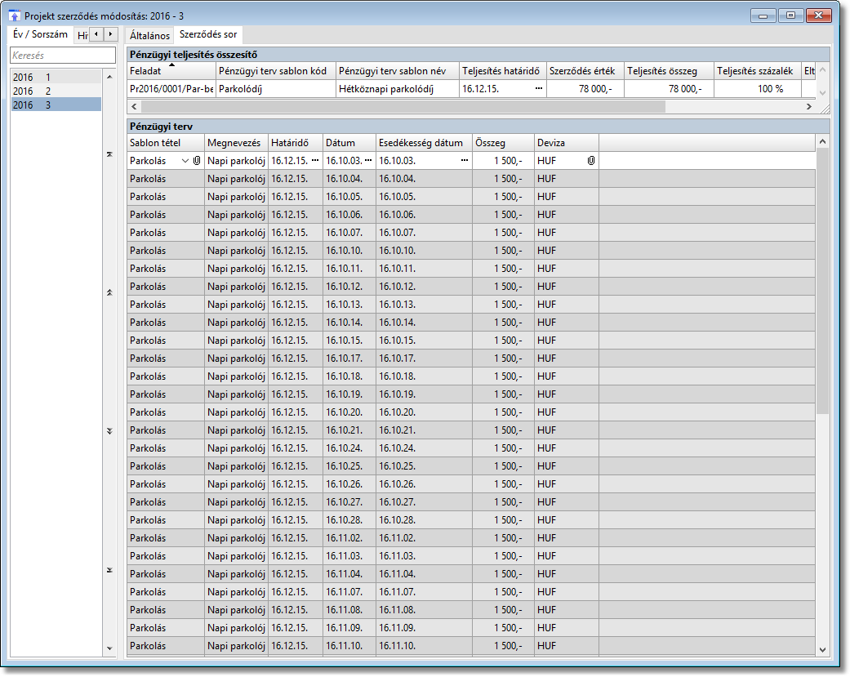Jump one page up in left list
Screen dimensions: 850x677
[x=109, y=292]
